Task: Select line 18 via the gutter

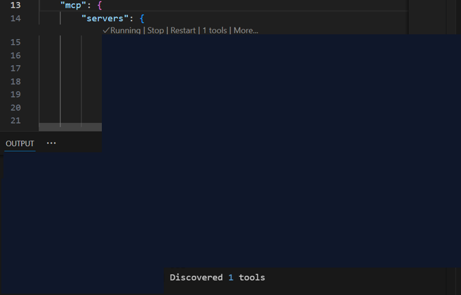Action: pos(15,82)
